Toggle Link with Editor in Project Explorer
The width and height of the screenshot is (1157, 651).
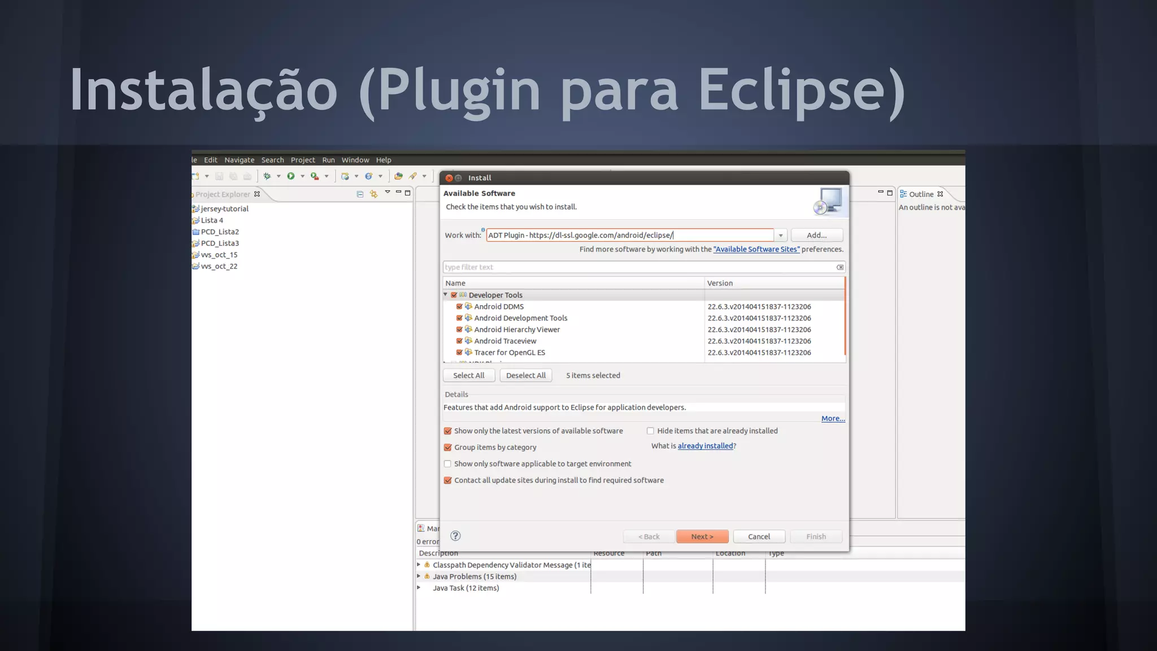373,194
